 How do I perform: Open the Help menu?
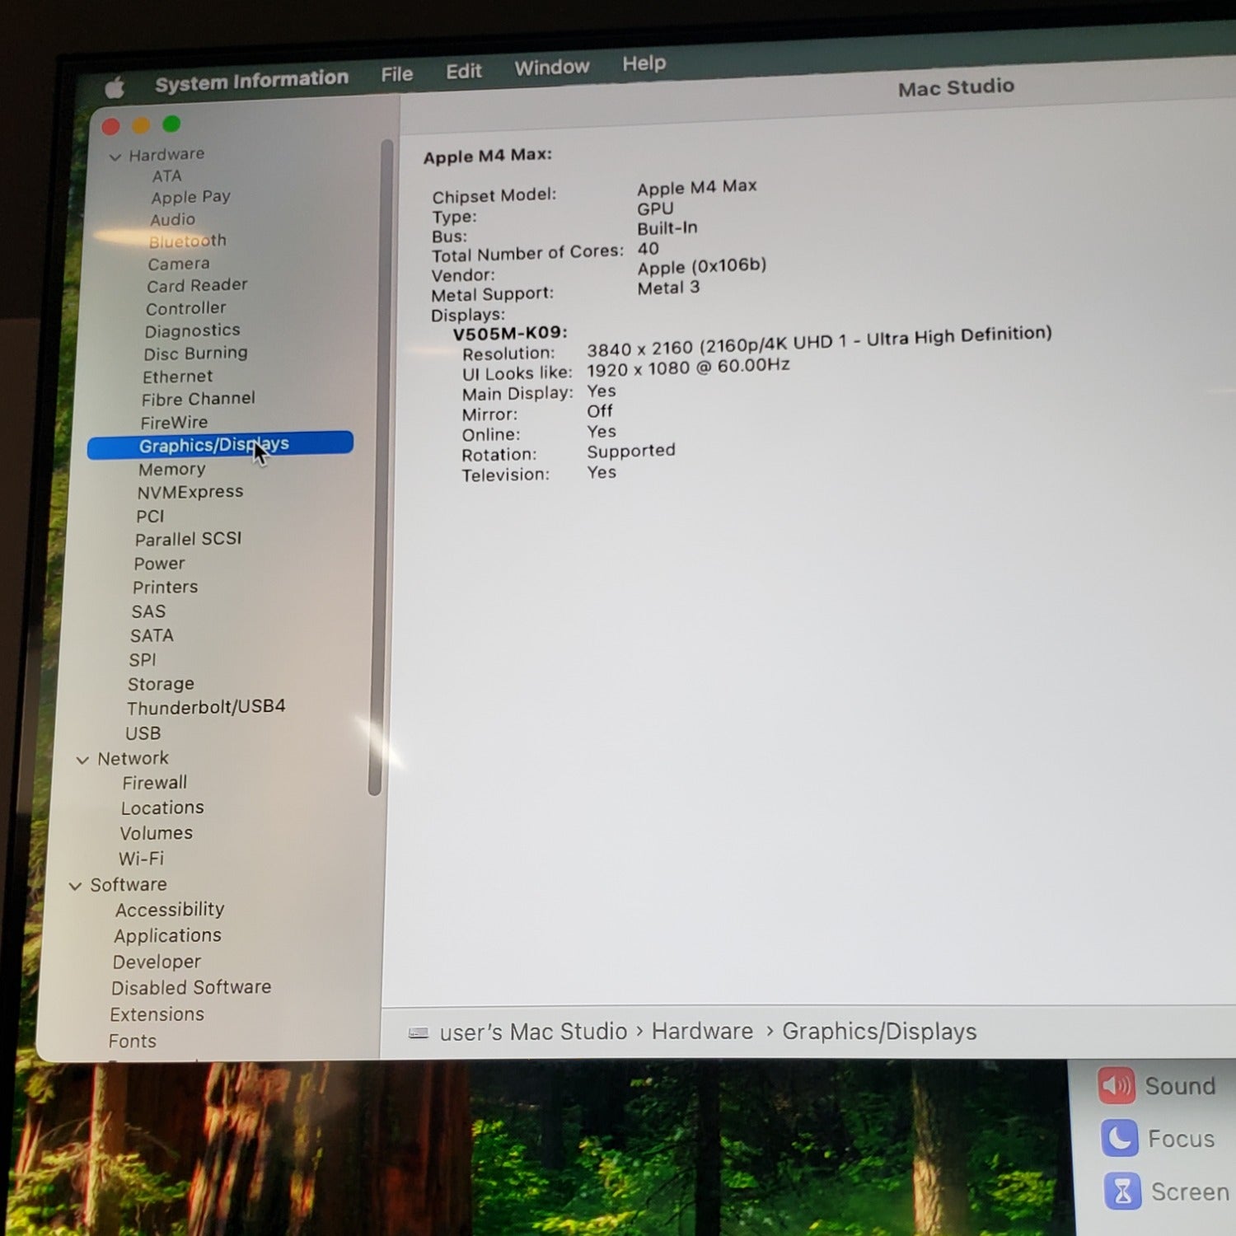644,63
